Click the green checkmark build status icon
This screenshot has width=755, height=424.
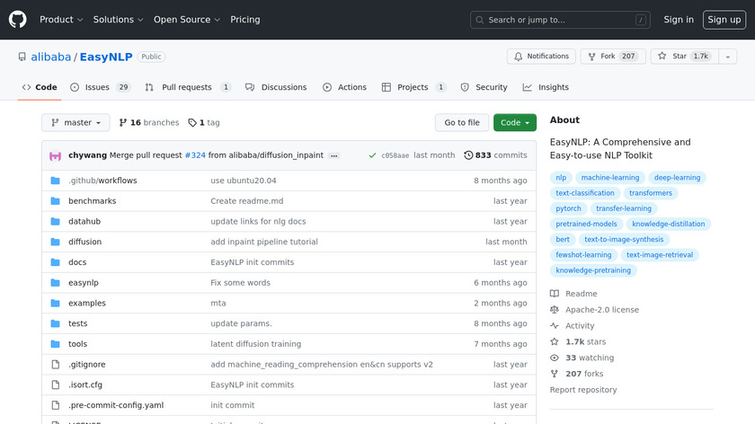tap(372, 155)
